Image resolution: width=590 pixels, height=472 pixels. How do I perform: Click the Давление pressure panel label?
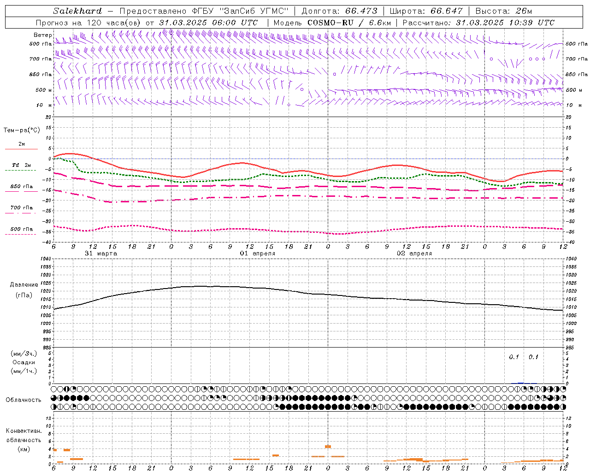point(24,285)
